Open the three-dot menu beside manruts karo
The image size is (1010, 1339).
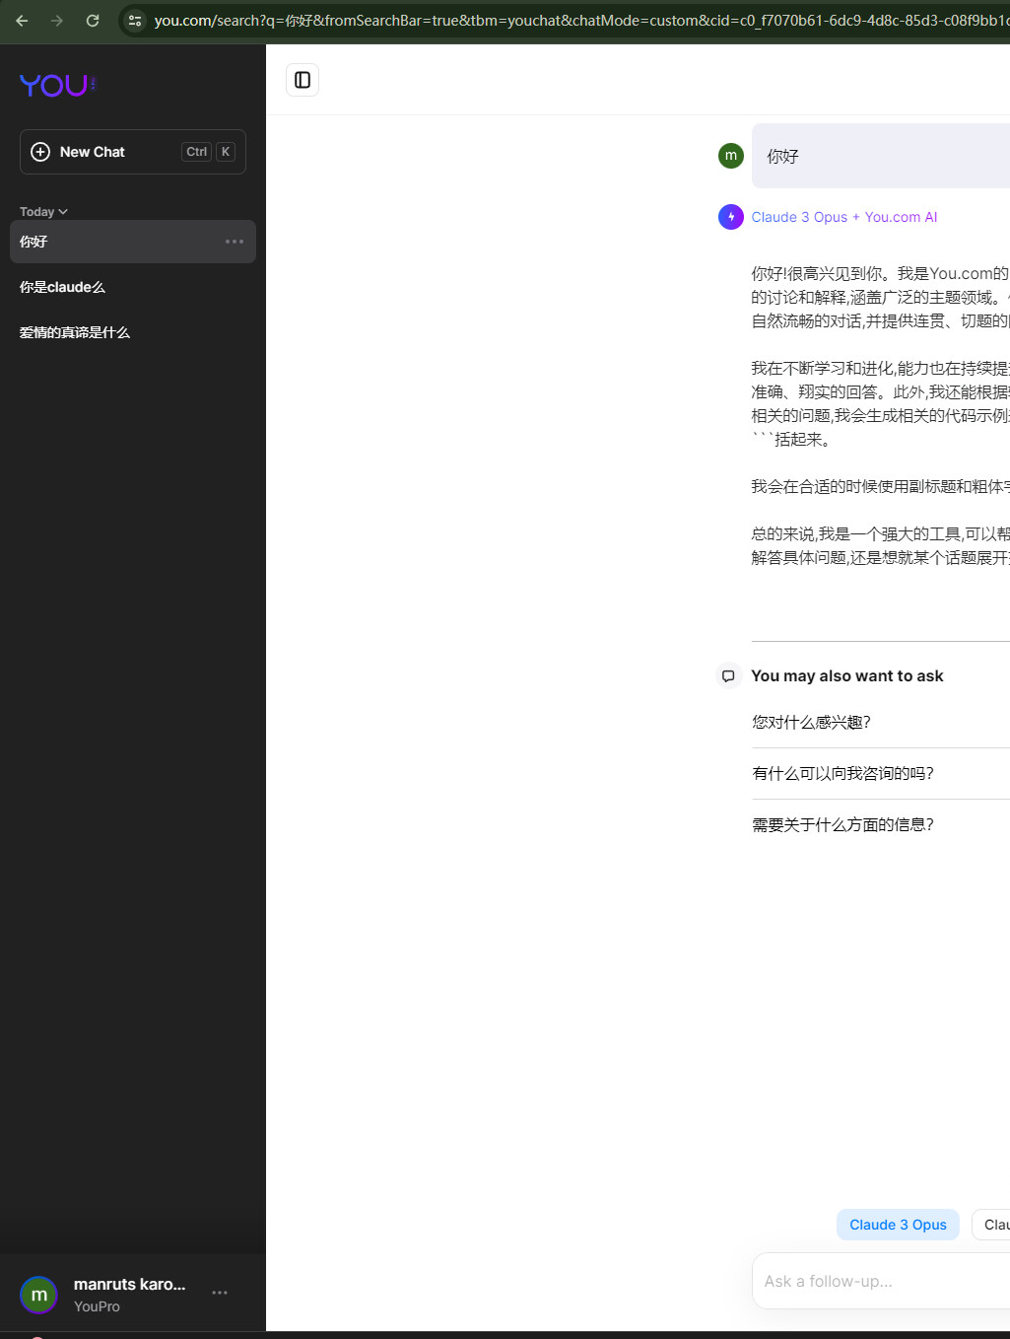219,1293
